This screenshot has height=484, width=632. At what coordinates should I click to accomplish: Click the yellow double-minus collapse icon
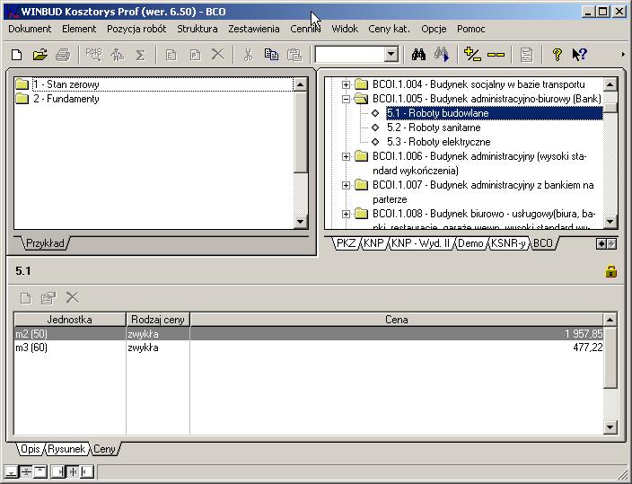coord(496,55)
